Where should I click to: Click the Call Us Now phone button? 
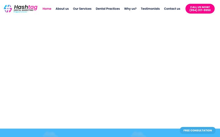[200, 9]
